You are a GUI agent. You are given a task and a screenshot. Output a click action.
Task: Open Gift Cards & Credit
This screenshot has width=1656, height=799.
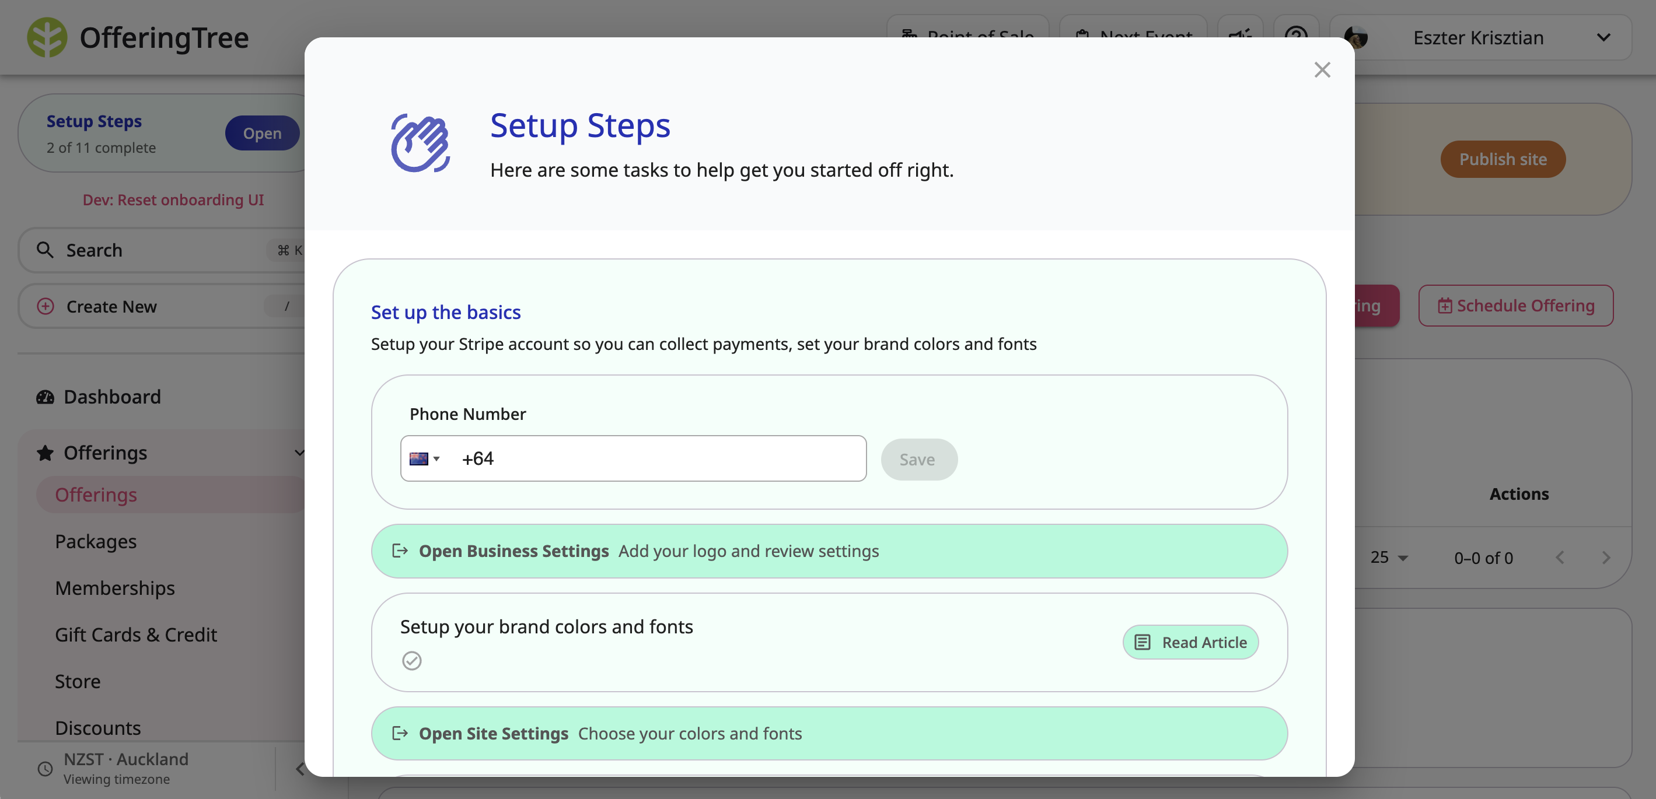tap(135, 635)
